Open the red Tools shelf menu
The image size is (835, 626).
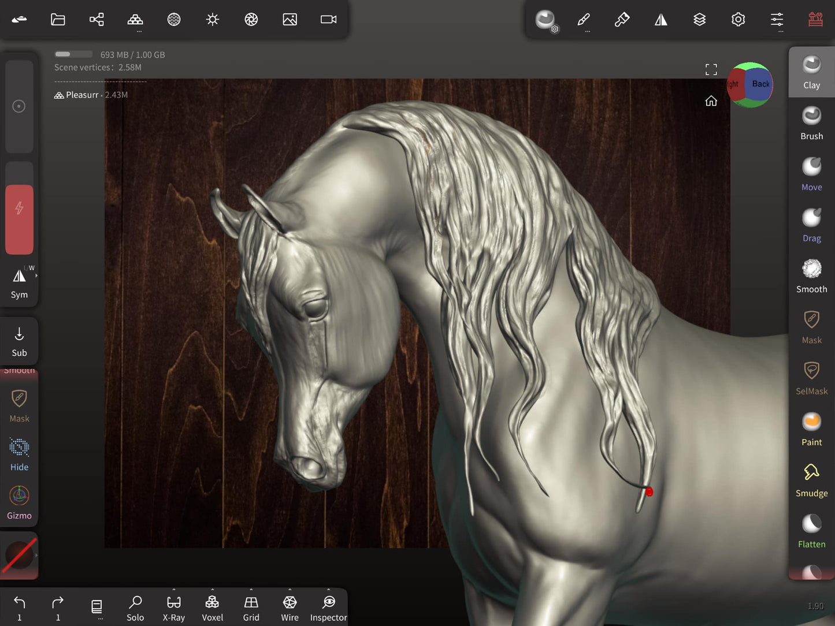pos(815,20)
